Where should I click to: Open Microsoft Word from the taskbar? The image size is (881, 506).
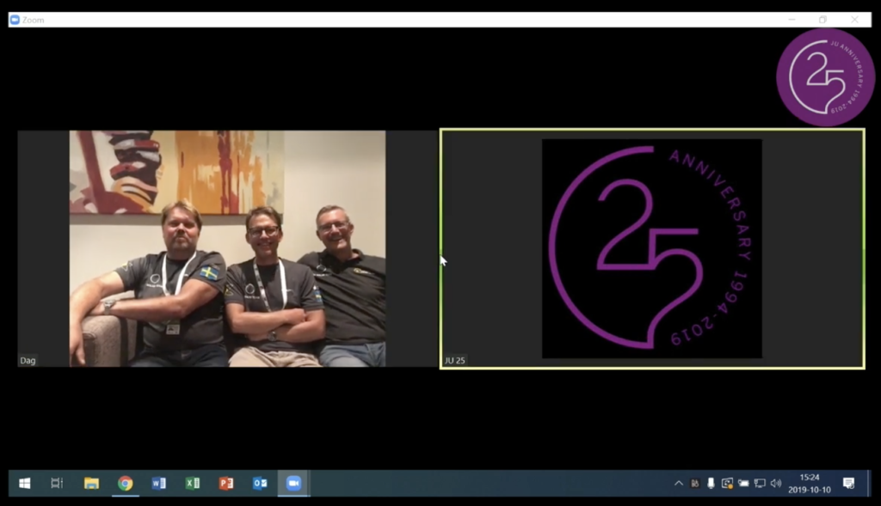[x=158, y=483]
